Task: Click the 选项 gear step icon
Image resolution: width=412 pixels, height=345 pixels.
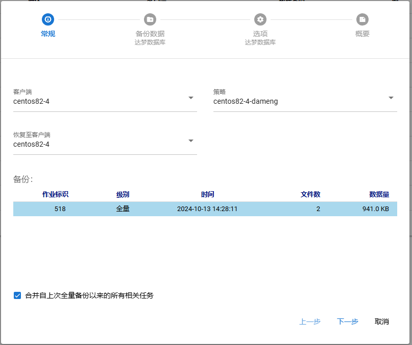Action: [x=260, y=19]
